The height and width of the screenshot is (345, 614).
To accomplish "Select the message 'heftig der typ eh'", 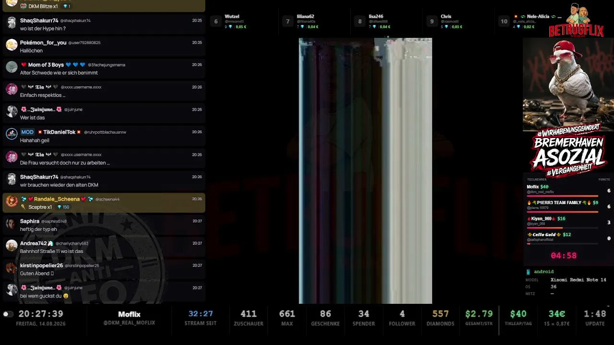I will coord(38,229).
